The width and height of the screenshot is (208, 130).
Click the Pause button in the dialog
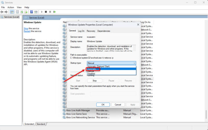pyautogui.click(x=111, y=81)
